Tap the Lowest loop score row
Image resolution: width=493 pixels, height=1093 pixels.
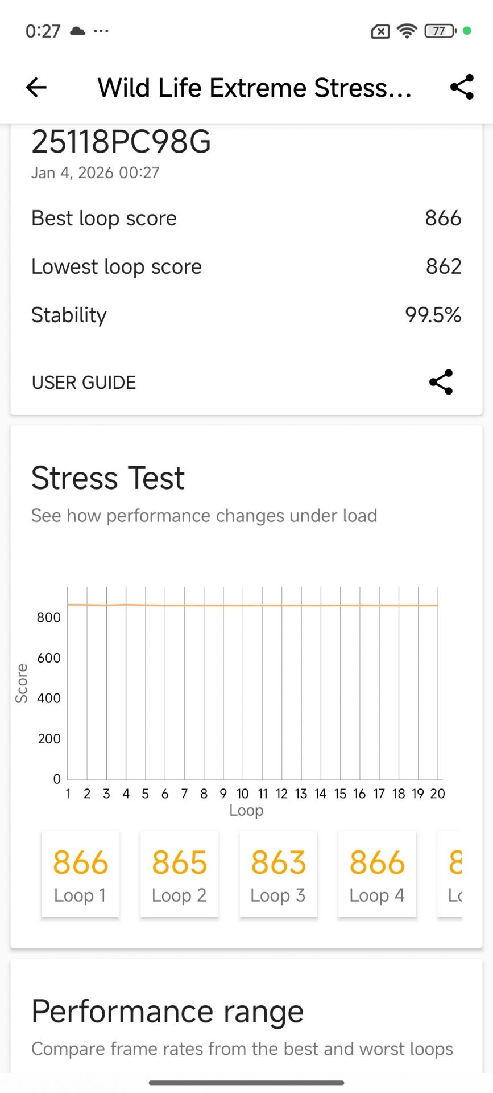click(x=246, y=266)
